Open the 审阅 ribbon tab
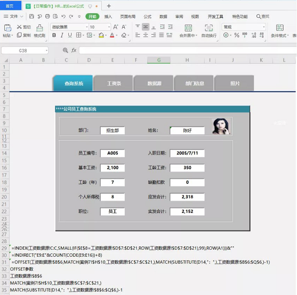The width and height of the screenshot is (297, 295). 179,16
